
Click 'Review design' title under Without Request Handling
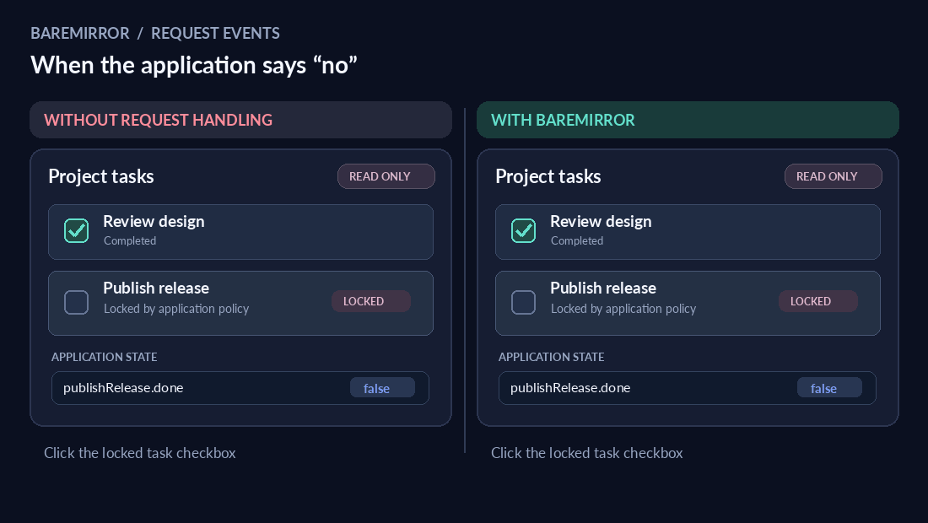click(154, 221)
